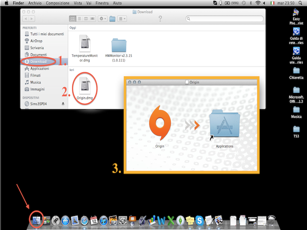Screen dimensions: 307x230
Task: Open the Vista menu
Action: [78, 3]
